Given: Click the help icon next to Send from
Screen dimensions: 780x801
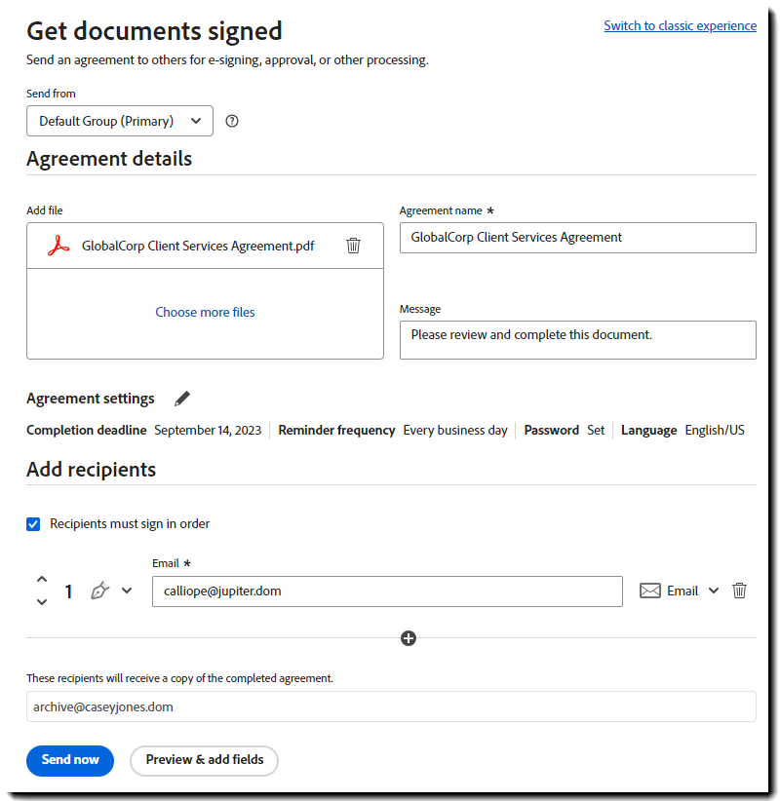Looking at the screenshot, I should tap(232, 122).
